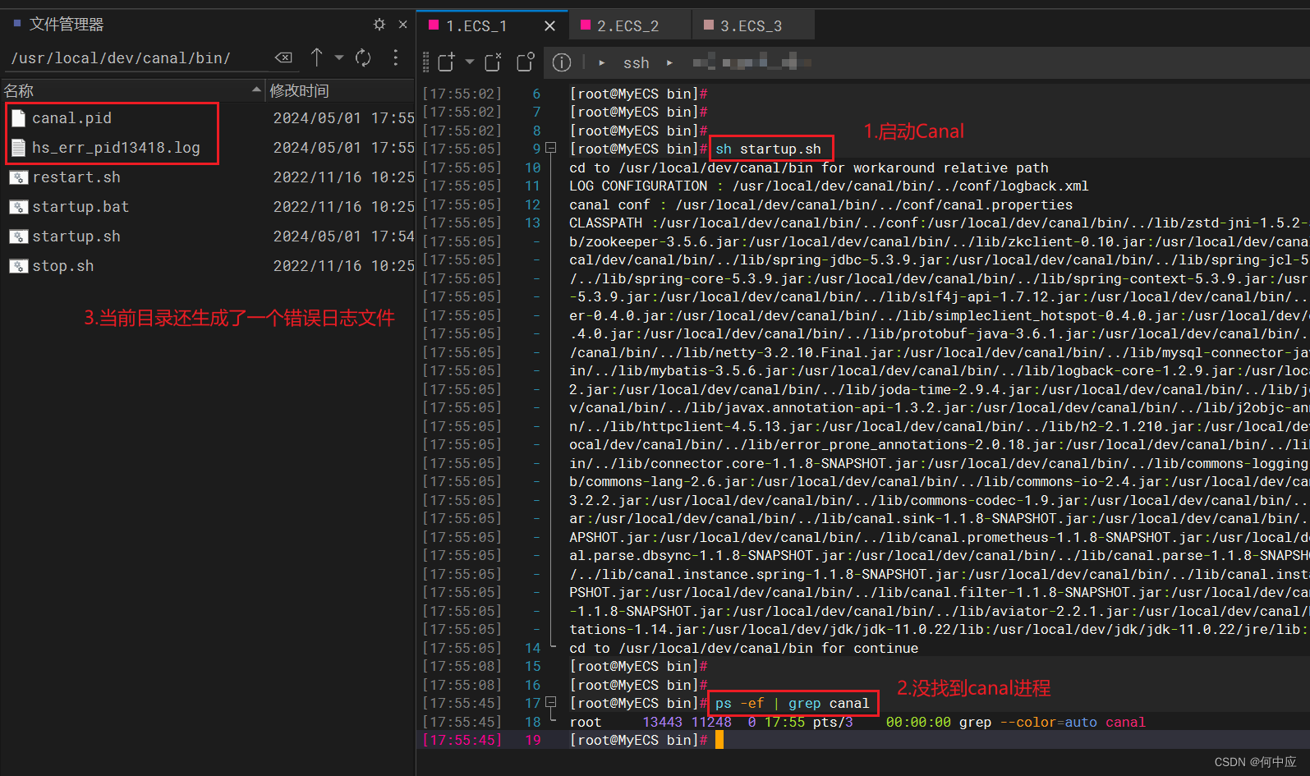Click 'canal conf' output line 12
1310x776 pixels.
click(x=820, y=204)
